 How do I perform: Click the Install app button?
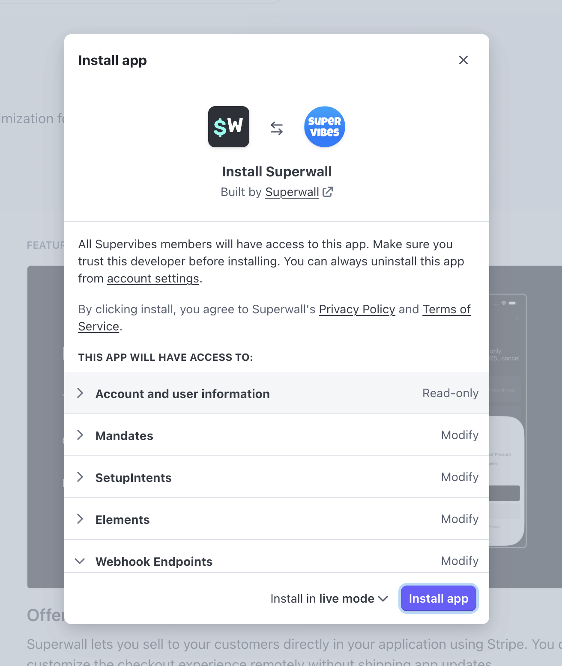click(438, 598)
